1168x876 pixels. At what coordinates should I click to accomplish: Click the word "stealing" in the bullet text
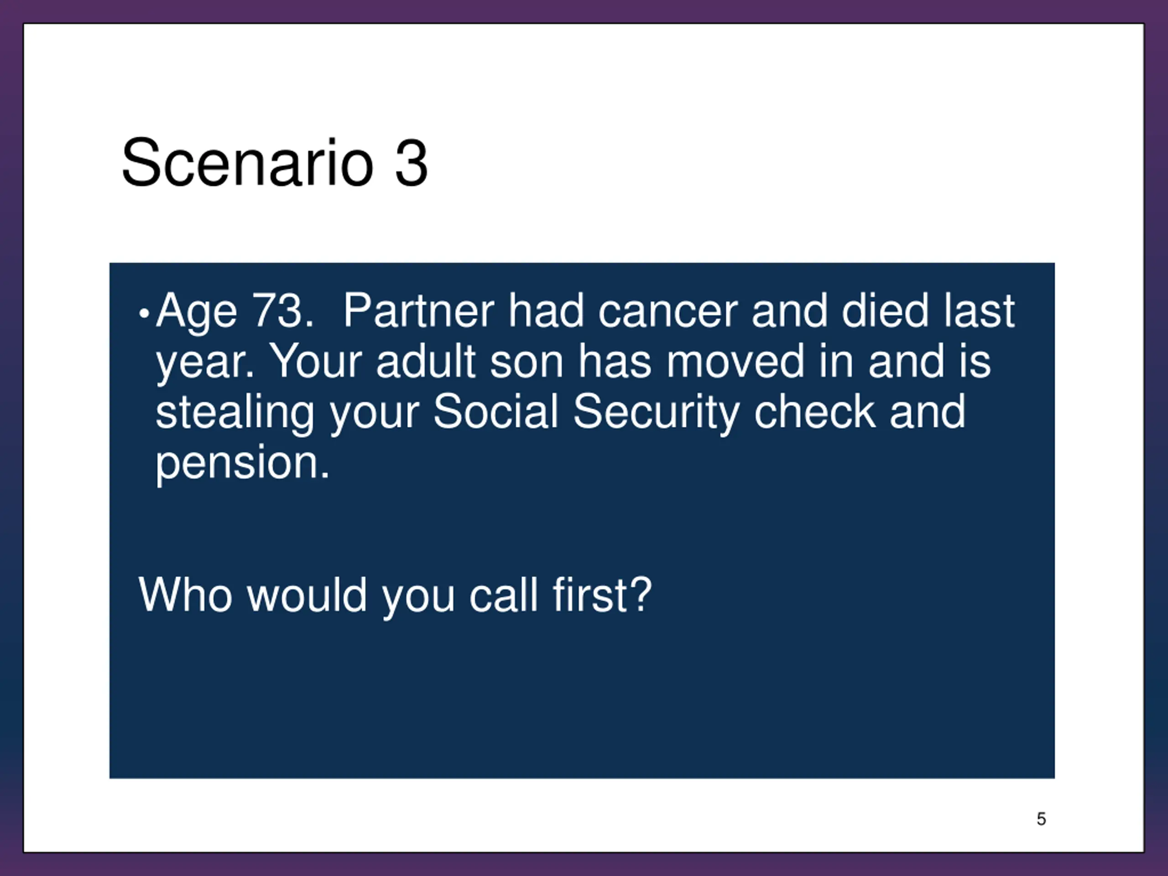pos(235,412)
